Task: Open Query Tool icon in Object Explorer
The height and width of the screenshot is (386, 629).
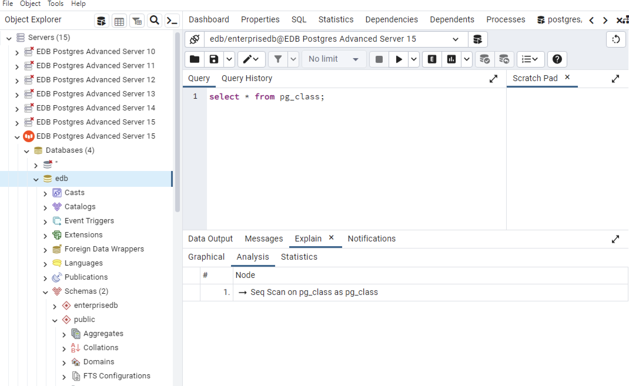Action: [x=101, y=21]
